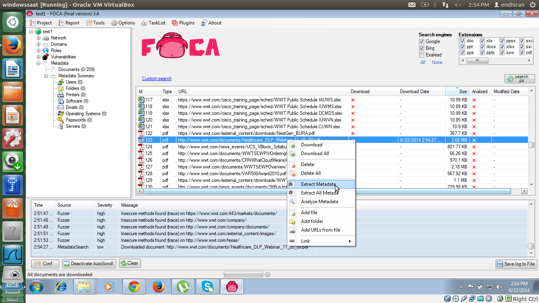Open the Plugins menu
The width and height of the screenshot is (539, 303).
click(183, 23)
